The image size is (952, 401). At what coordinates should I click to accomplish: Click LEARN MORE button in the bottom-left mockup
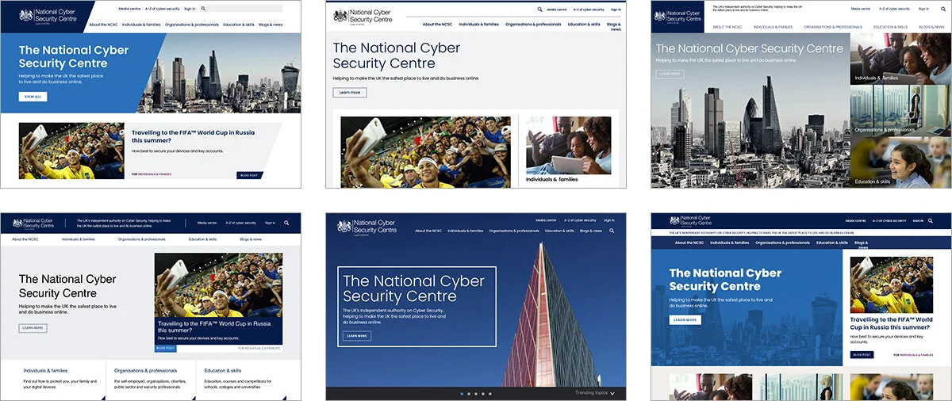point(33,327)
